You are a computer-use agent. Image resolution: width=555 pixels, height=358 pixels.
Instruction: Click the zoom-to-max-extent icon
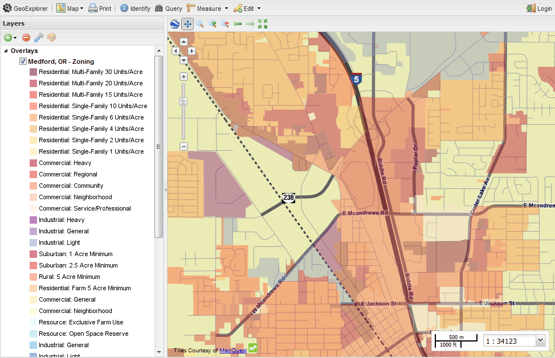pyautogui.click(x=263, y=24)
